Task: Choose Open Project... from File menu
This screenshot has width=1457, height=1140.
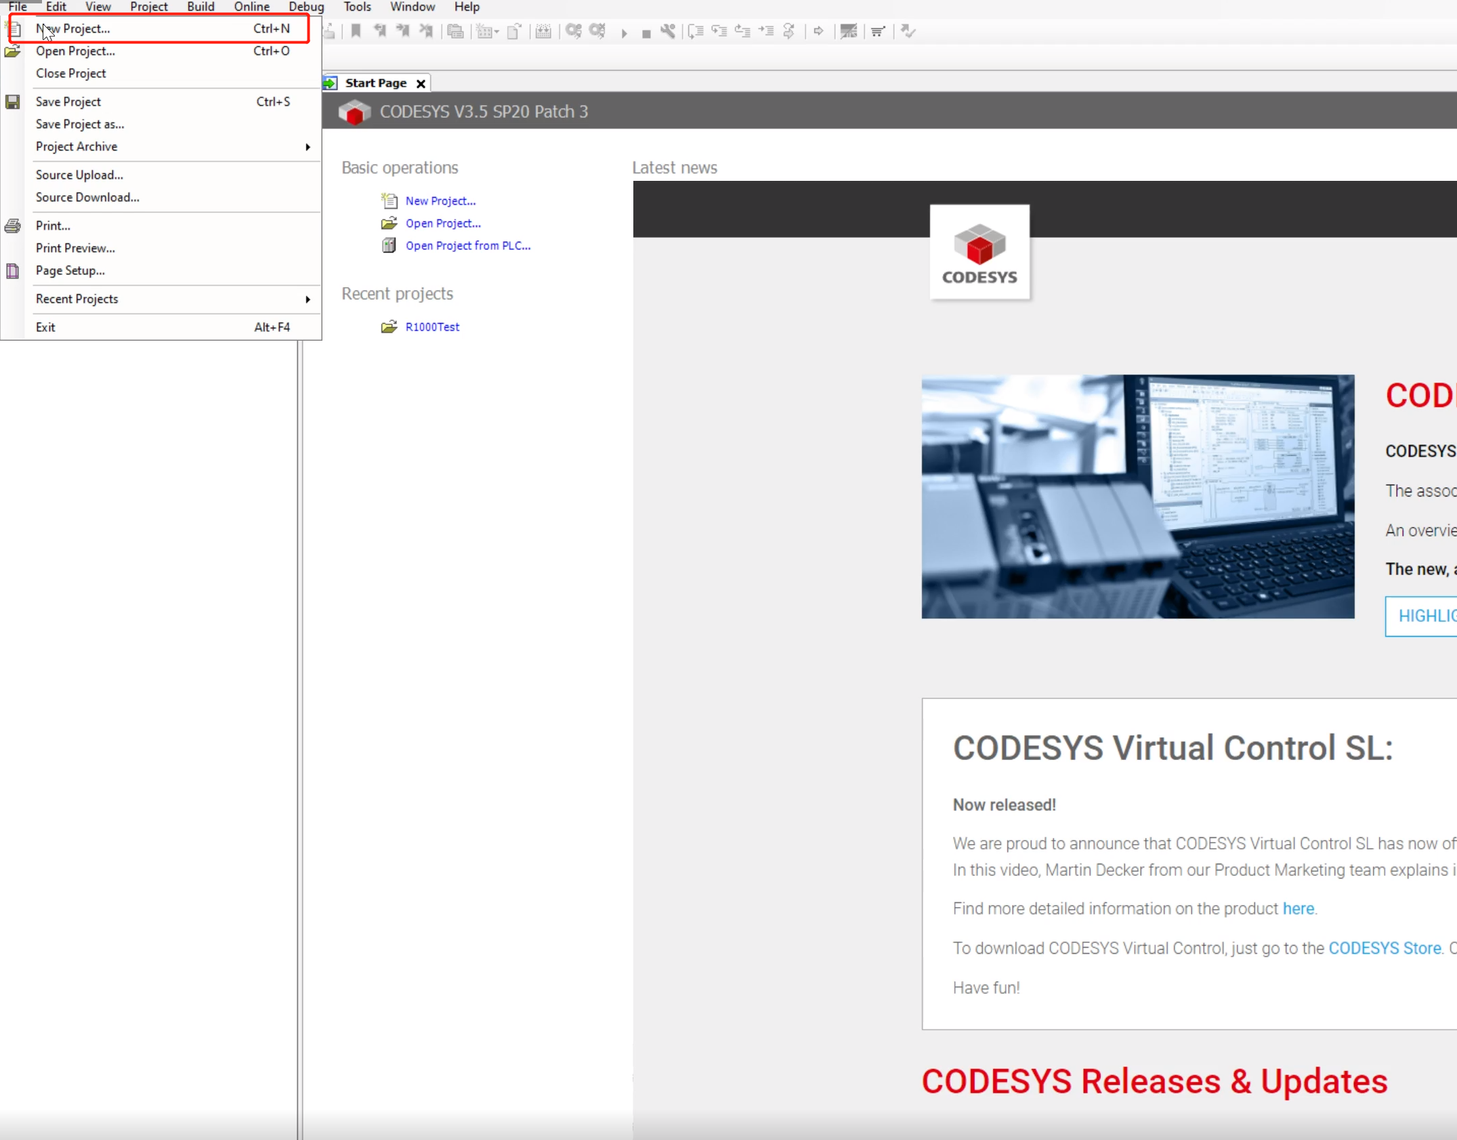Action: (x=163, y=51)
